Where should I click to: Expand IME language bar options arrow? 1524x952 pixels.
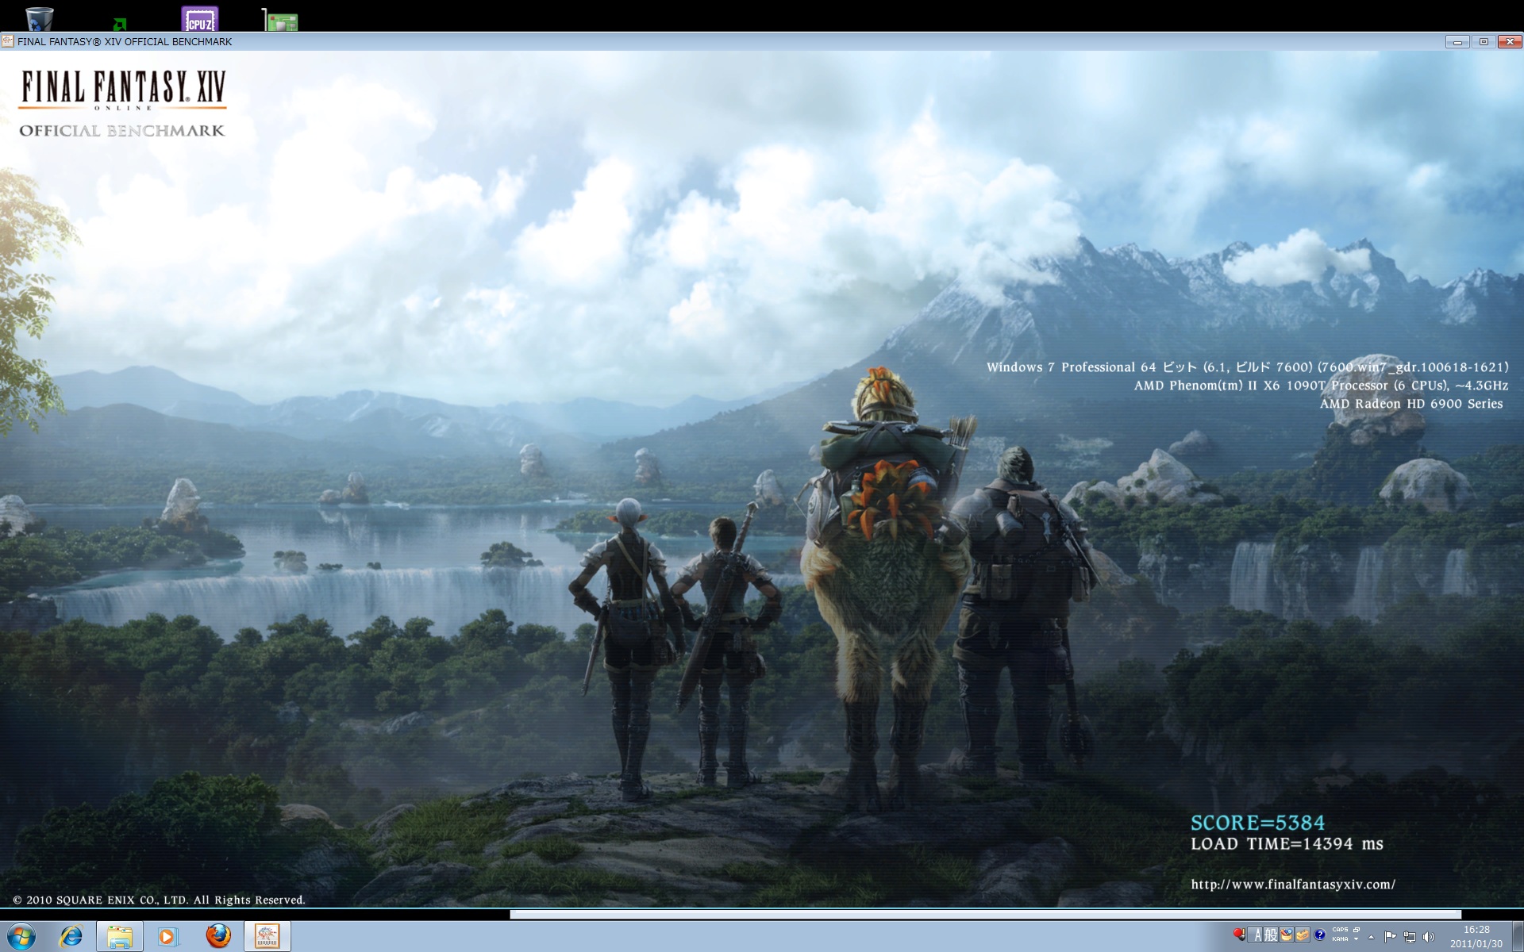pyautogui.click(x=1356, y=939)
